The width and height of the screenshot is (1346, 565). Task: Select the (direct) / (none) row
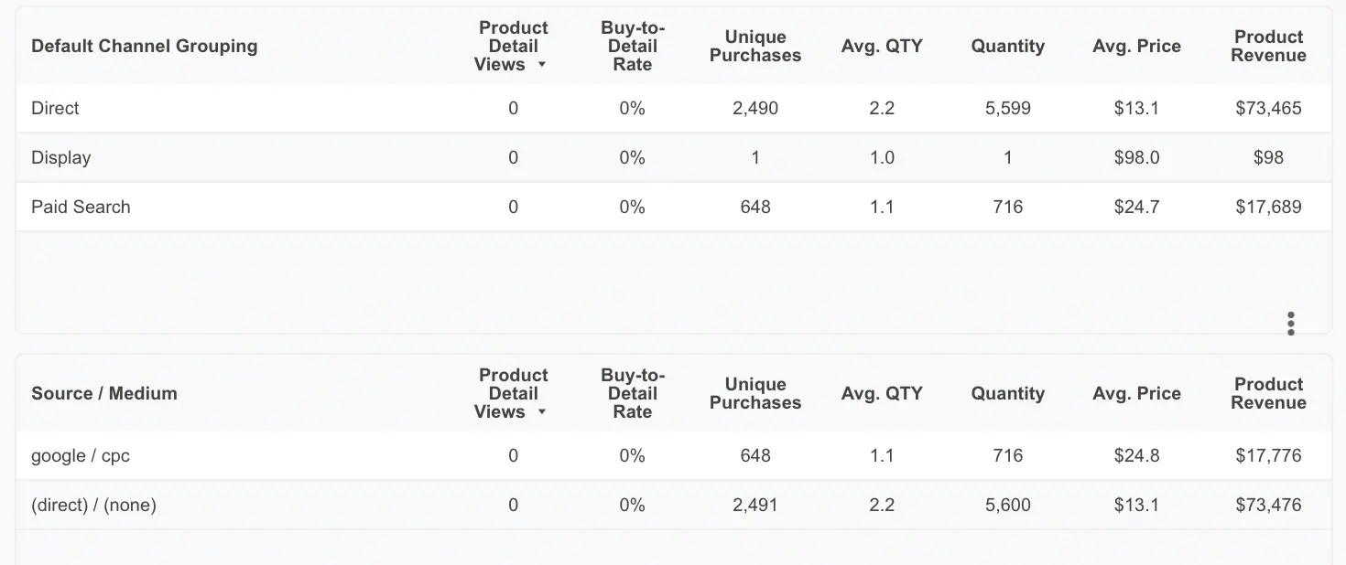pos(674,506)
